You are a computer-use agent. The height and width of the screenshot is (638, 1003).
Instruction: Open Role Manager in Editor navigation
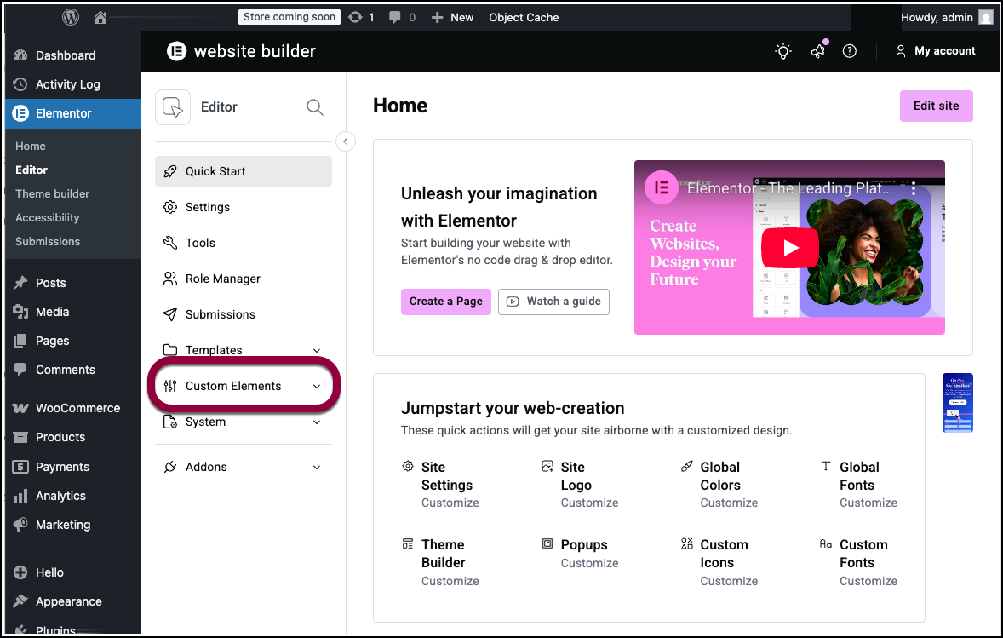(222, 279)
